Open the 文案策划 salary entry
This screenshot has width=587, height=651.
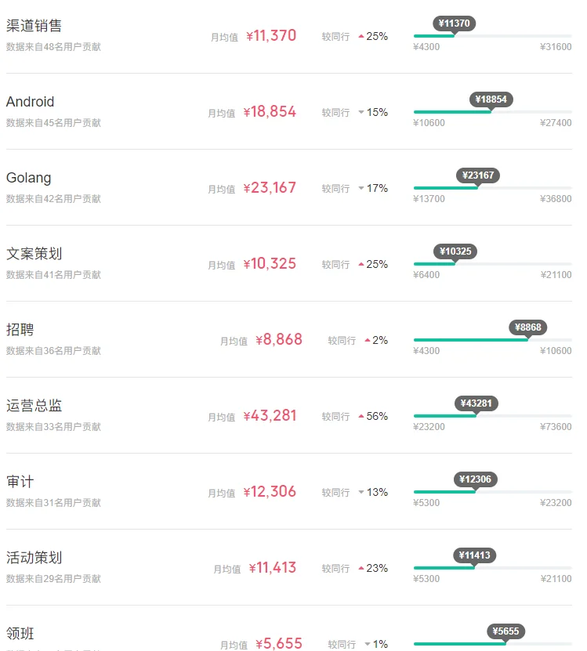tap(34, 254)
